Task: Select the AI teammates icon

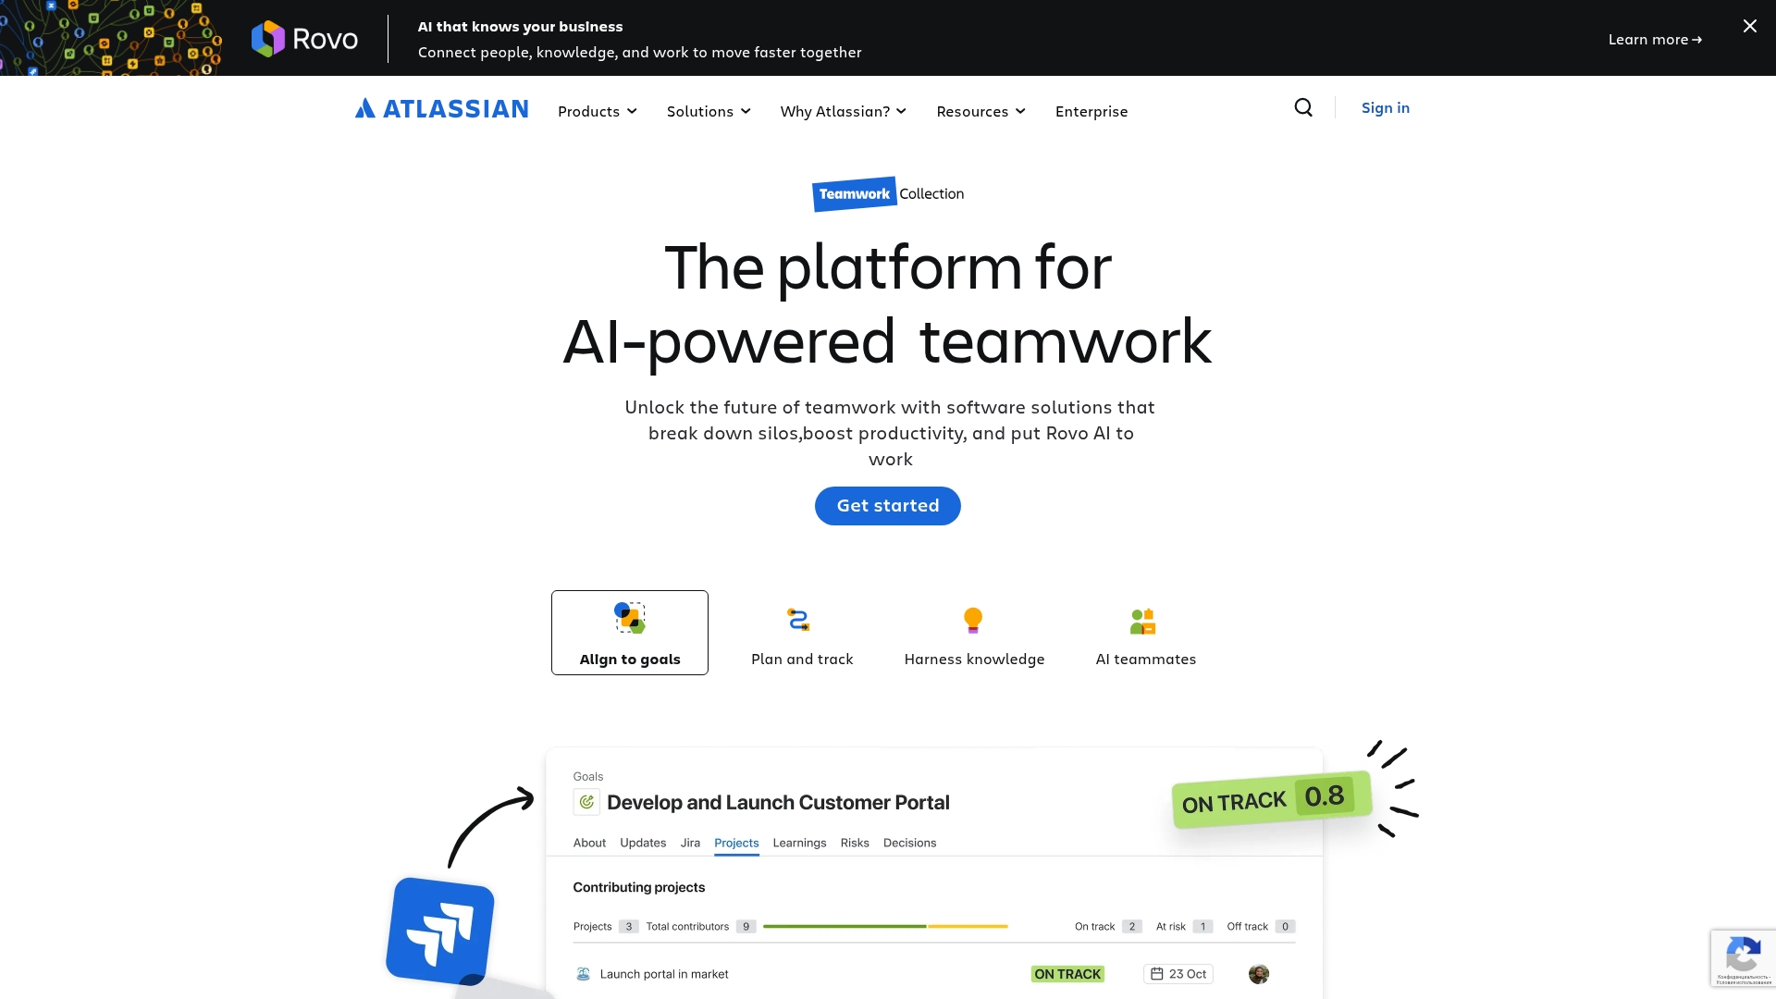Action: click(1144, 620)
